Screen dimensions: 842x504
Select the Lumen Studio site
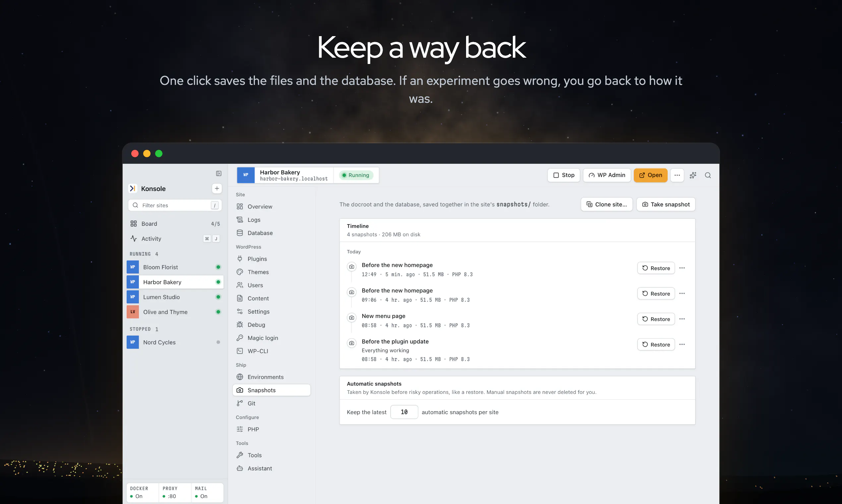pos(175,297)
